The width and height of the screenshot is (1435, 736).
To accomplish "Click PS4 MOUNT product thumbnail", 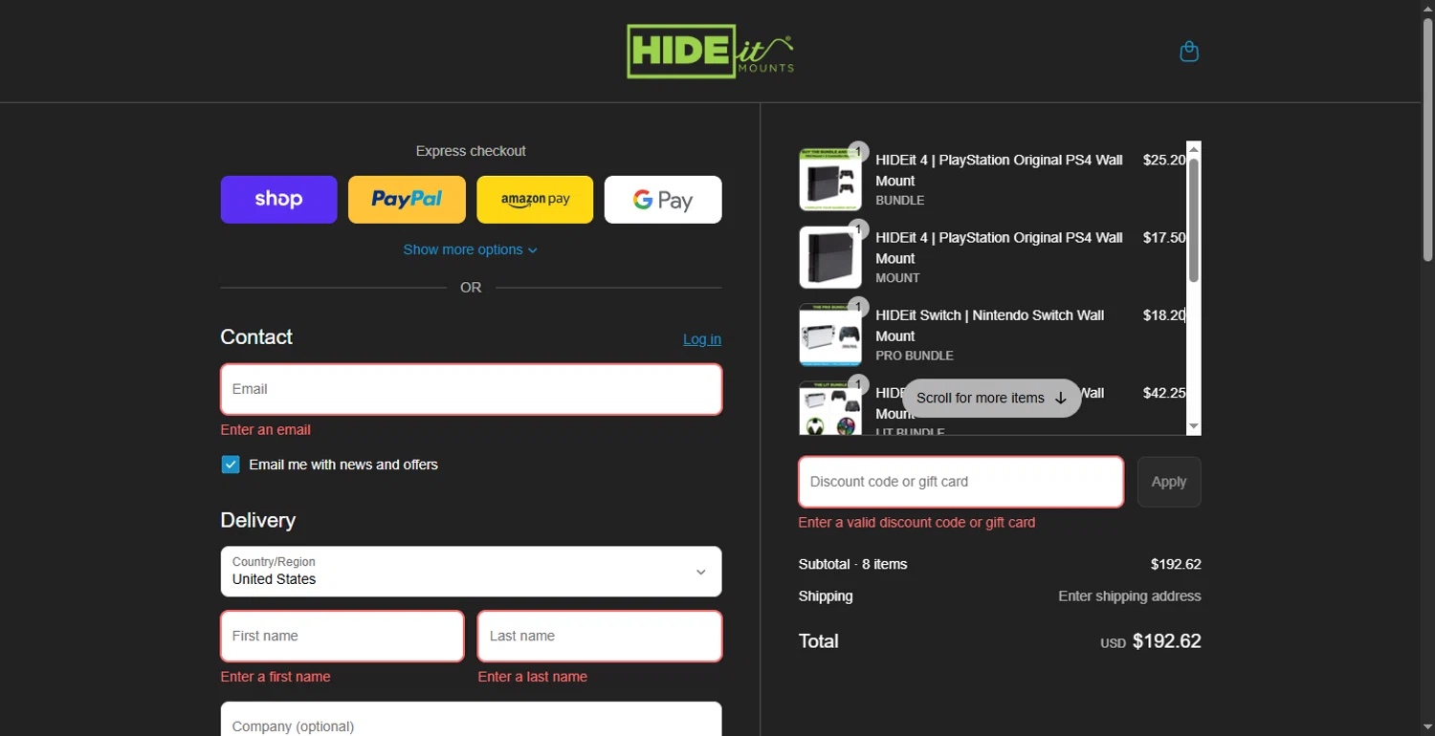I will [x=830, y=257].
